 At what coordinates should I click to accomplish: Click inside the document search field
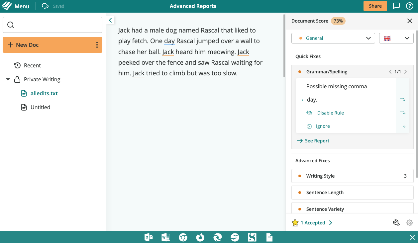point(52,25)
